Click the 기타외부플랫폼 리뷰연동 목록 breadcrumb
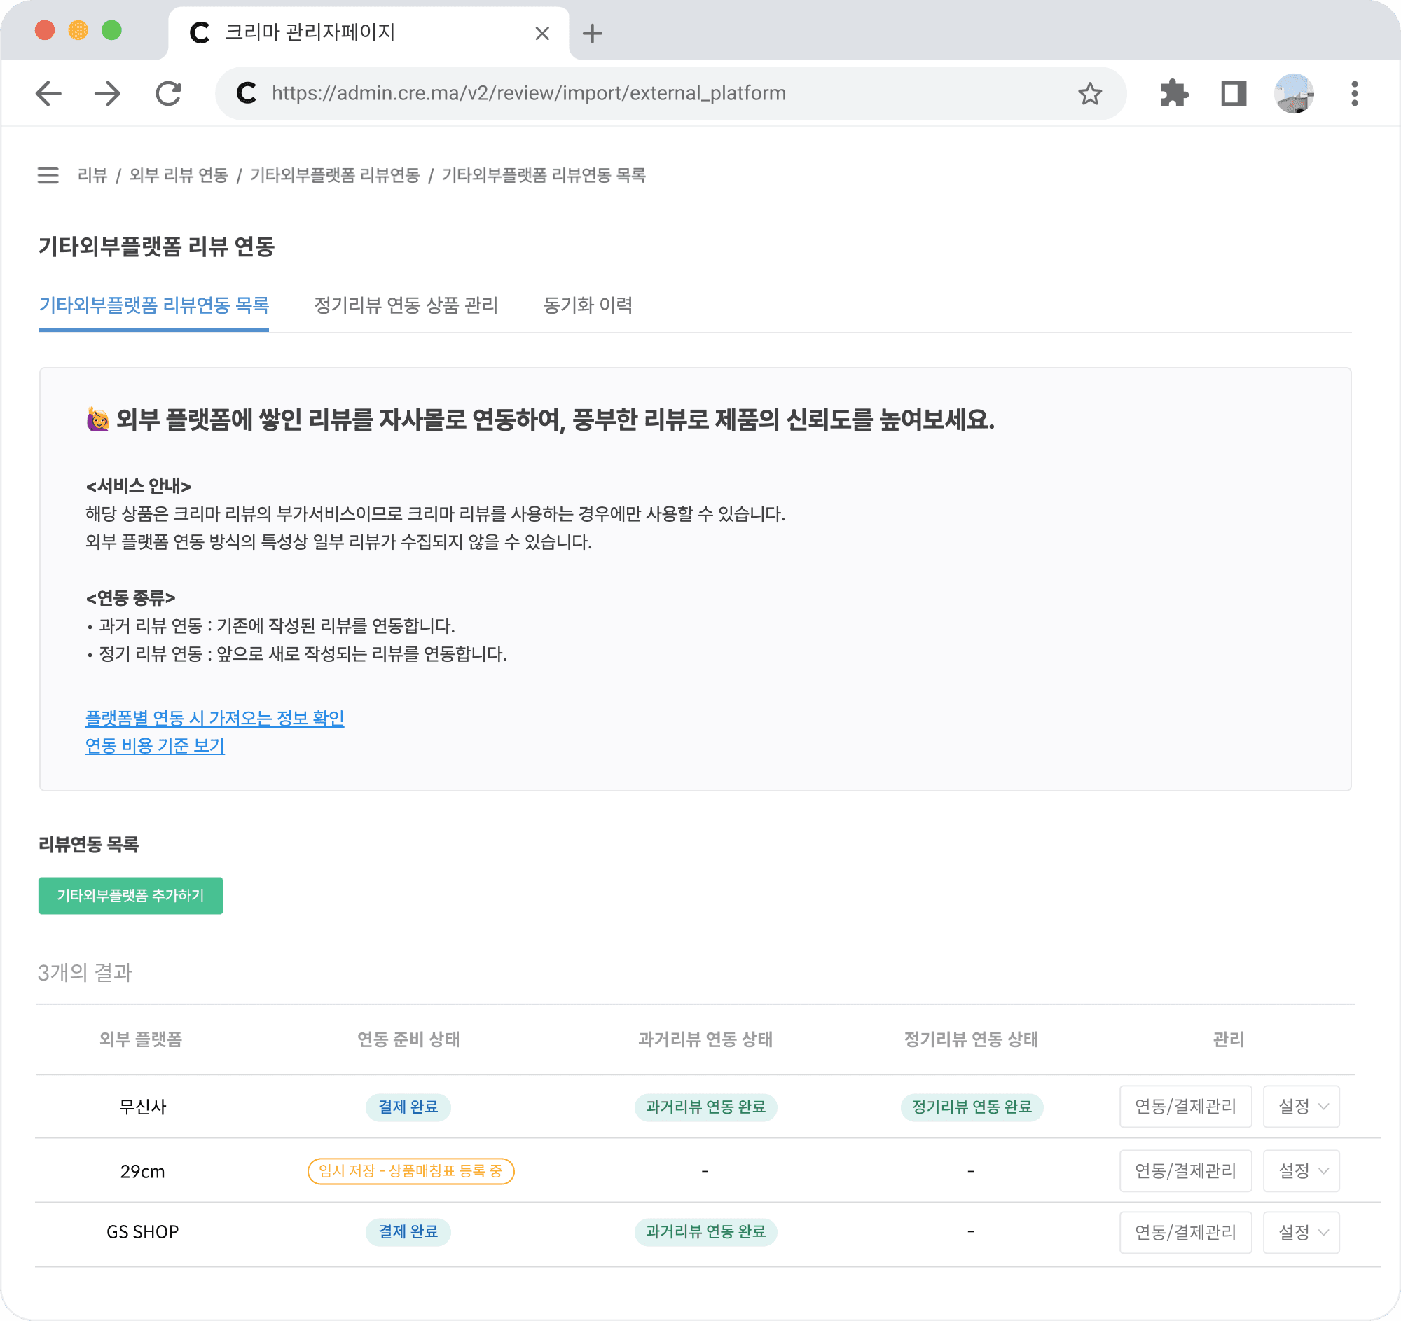This screenshot has width=1401, height=1321. point(544,175)
